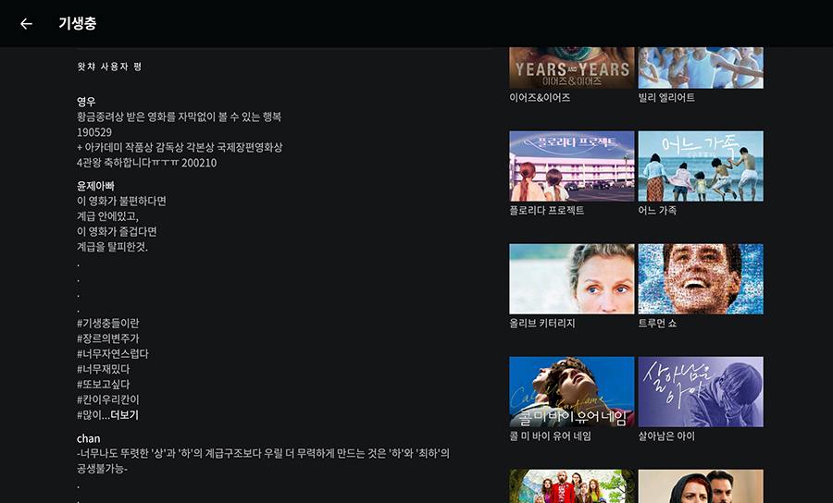Click hashtag #너무재밌다
Screen dimensions: 833x503
103,369
